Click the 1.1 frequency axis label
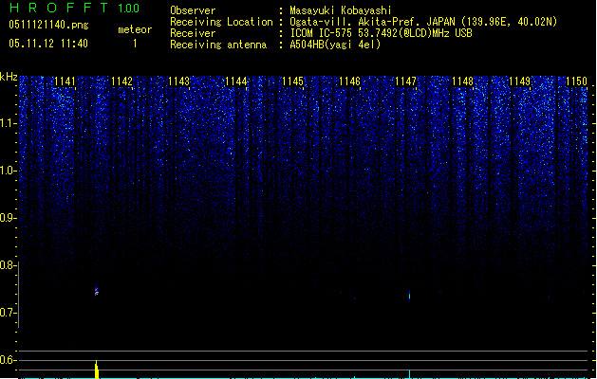 [8, 123]
